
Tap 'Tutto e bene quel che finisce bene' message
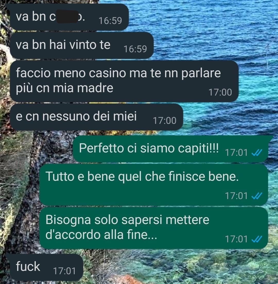[x=154, y=185]
